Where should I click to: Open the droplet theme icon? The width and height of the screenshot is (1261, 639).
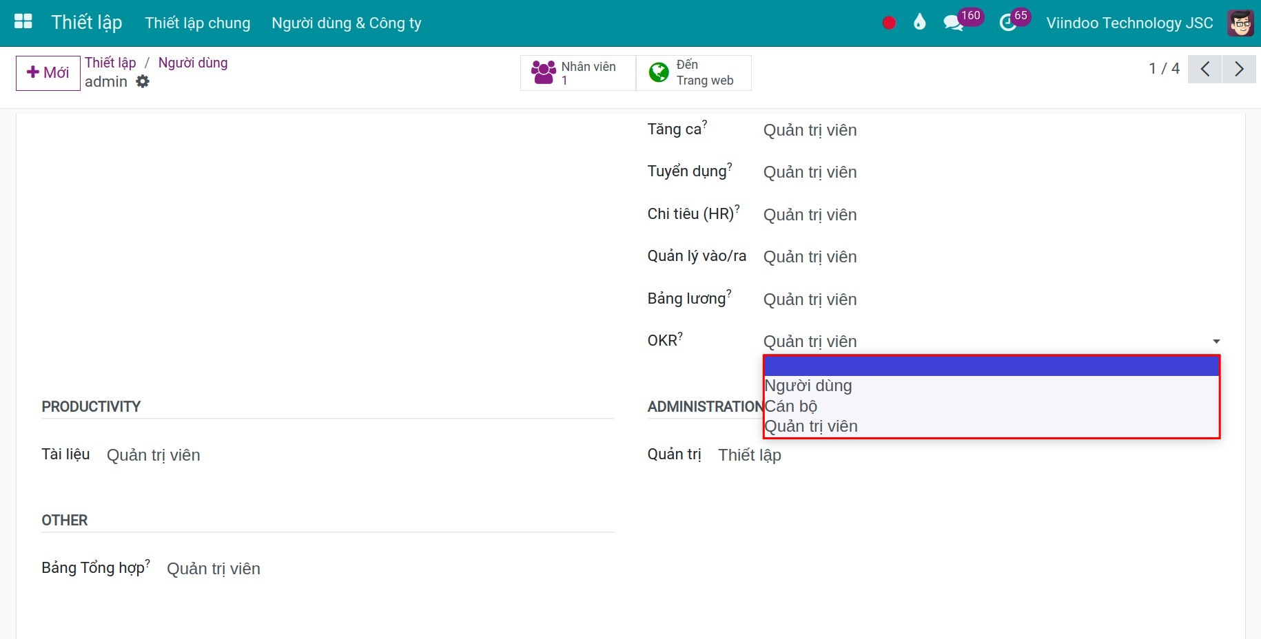(x=919, y=23)
